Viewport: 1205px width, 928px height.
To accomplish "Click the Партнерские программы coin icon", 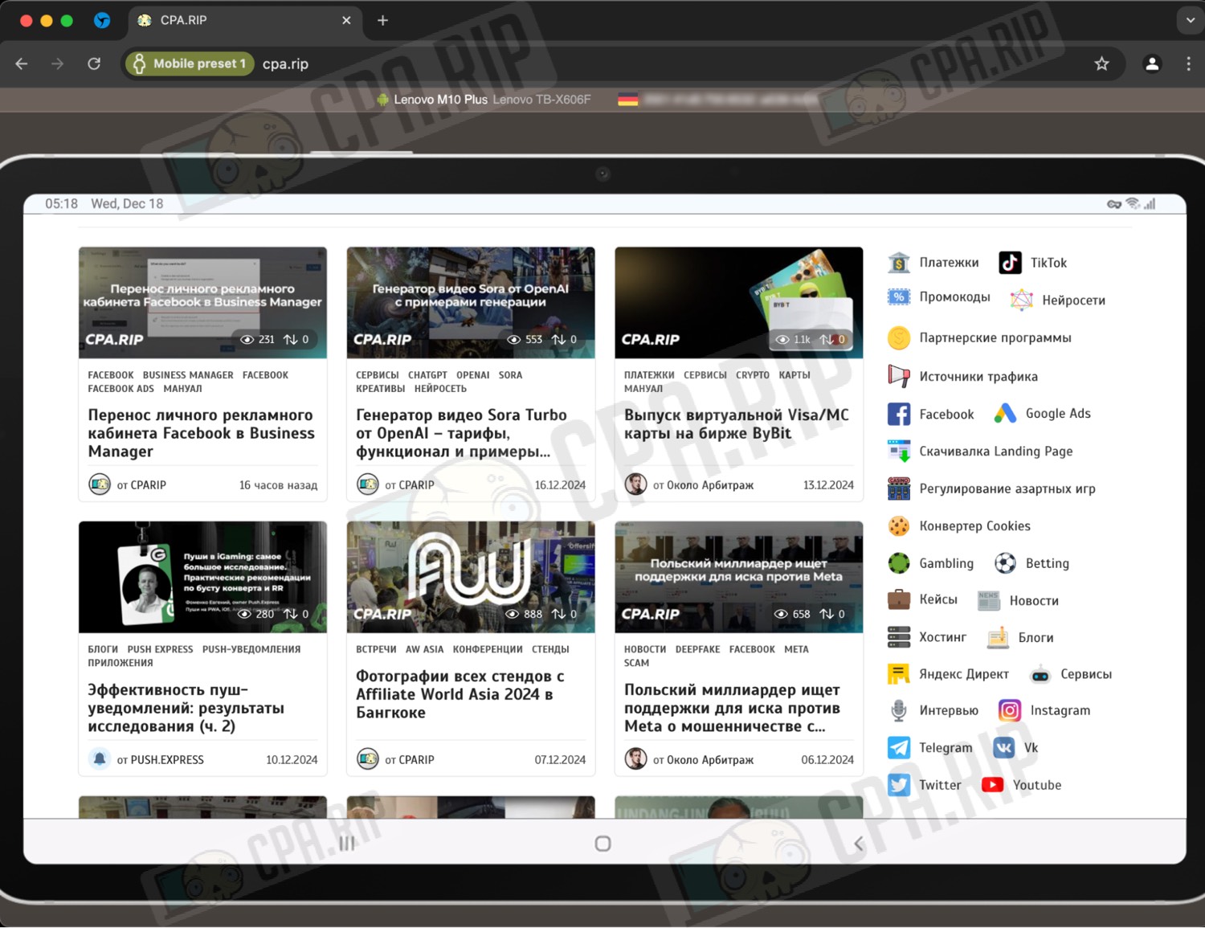I will (x=899, y=337).
